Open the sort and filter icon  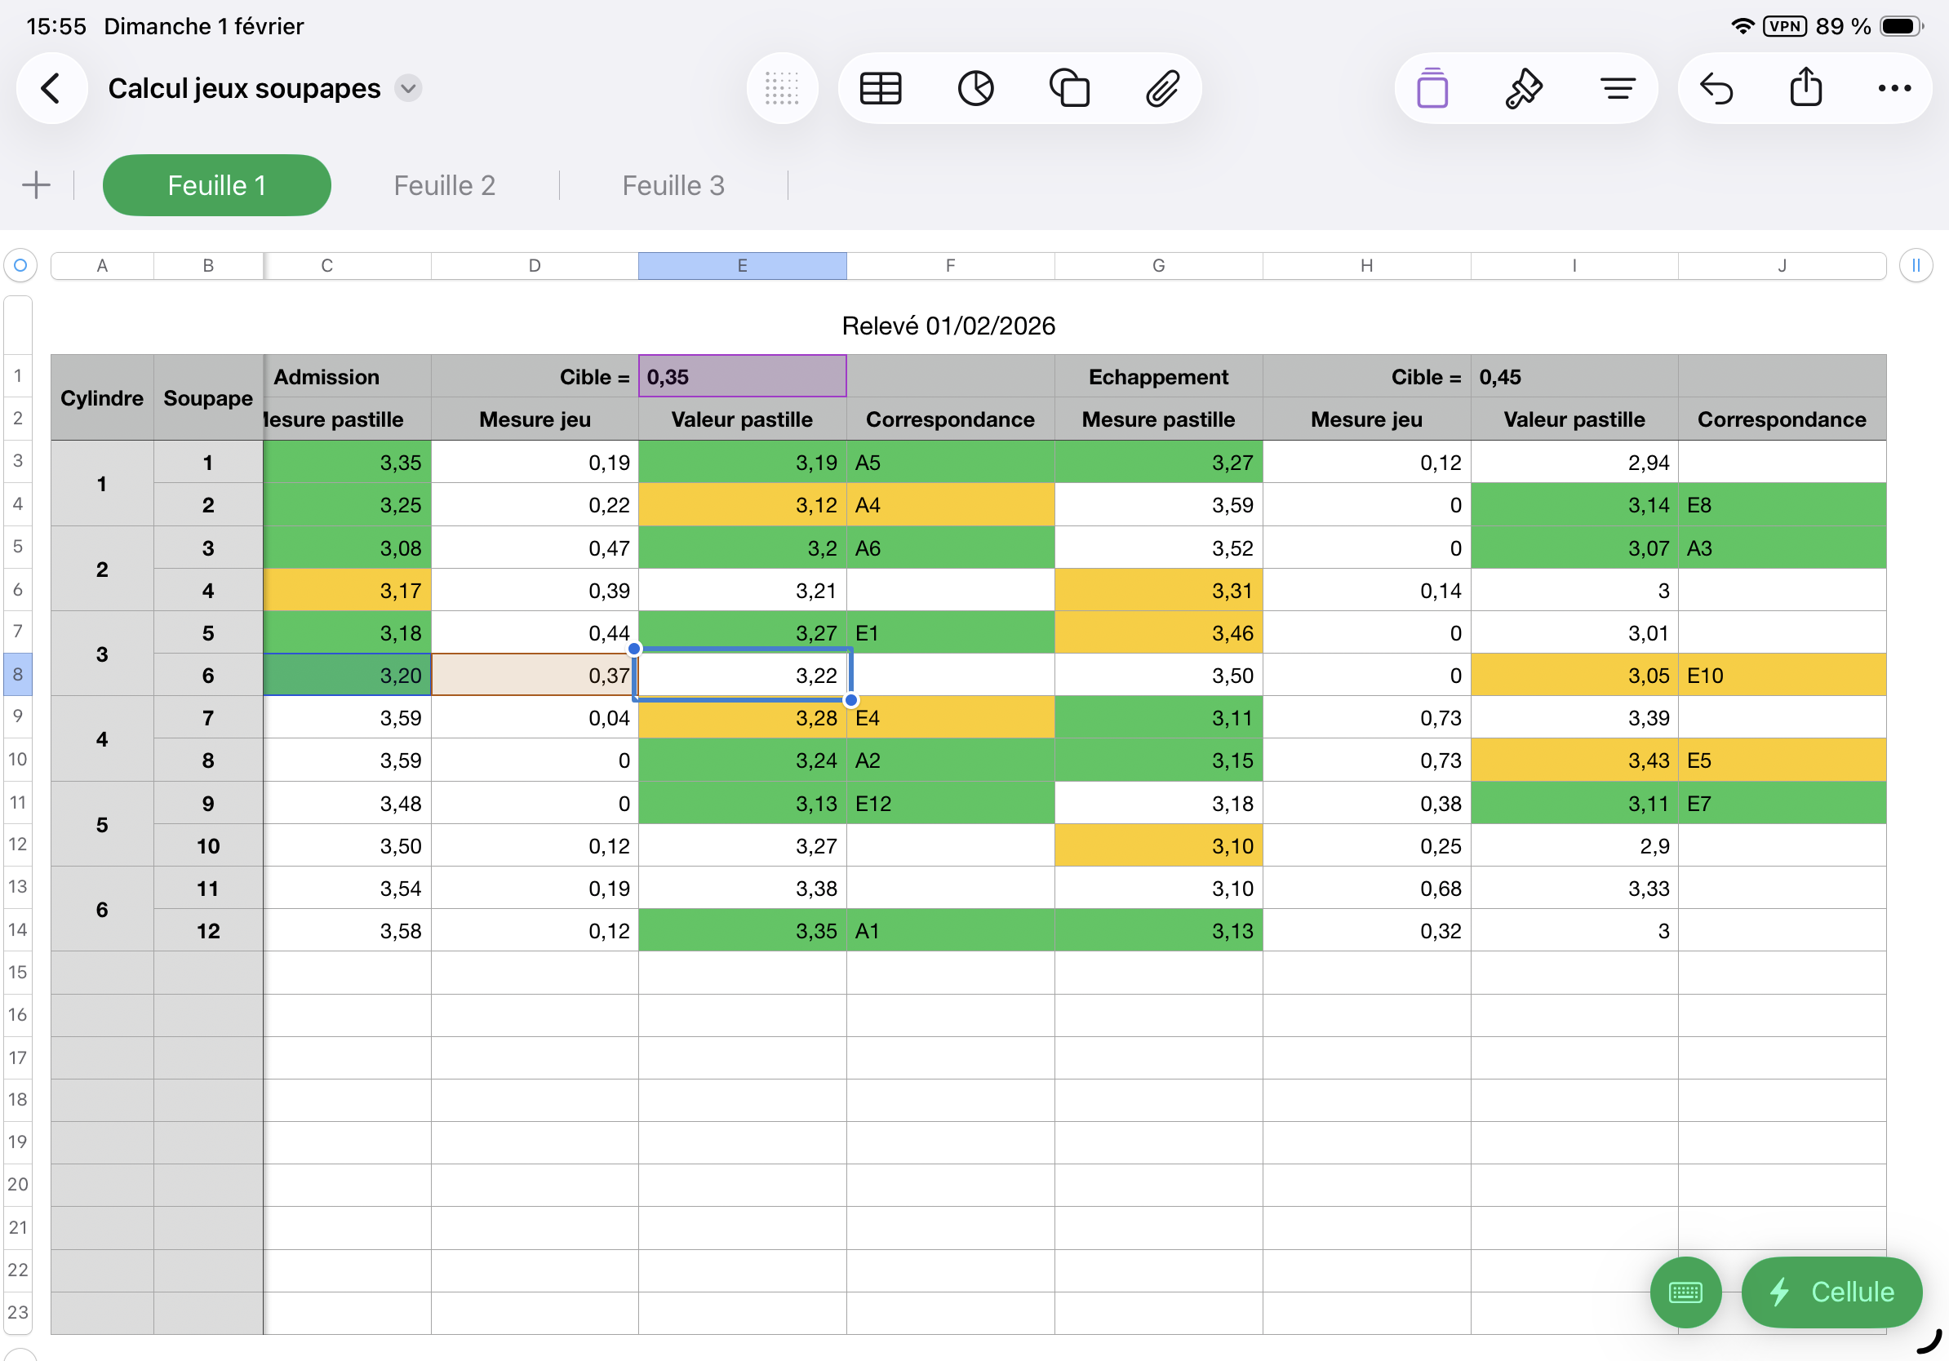coord(1618,88)
